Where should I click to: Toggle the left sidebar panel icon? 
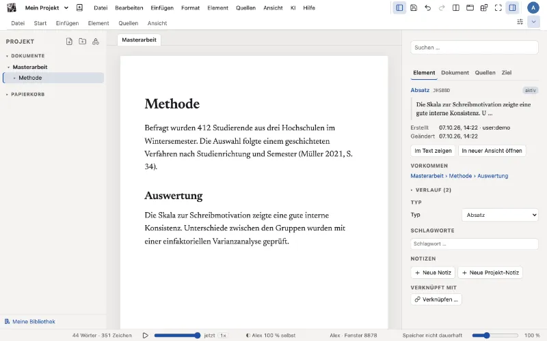tap(399, 8)
